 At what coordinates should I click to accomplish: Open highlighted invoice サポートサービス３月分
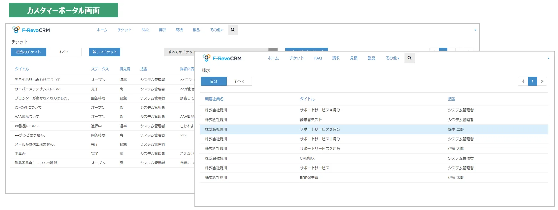[x=320, y=129]
